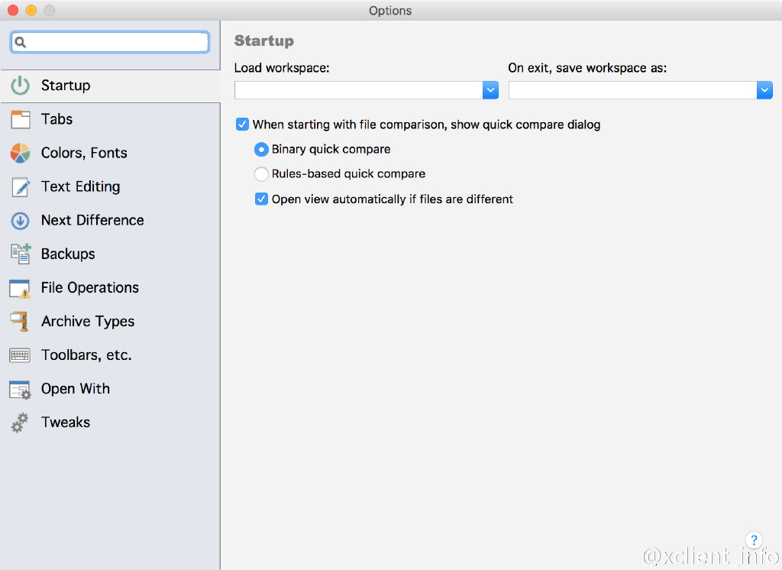Click the Next Difference arrow icon
Viewport: 782px width, 570px height.
[x=20, y=220]
